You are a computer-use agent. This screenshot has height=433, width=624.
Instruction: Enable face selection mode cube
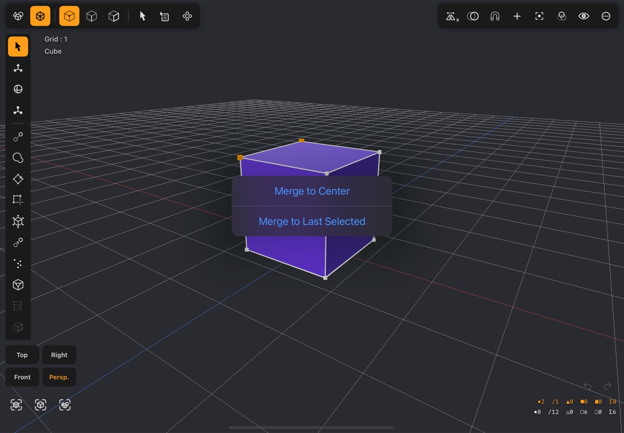click(114, 16)
